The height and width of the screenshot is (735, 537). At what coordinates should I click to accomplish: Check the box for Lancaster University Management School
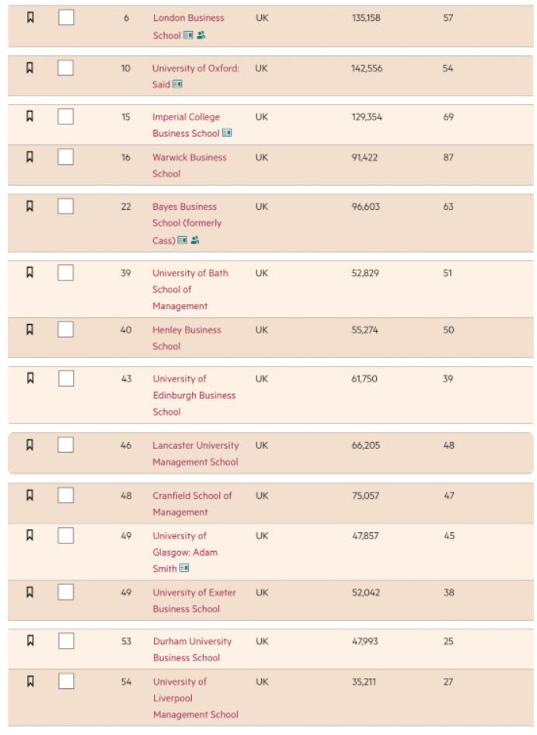66,444
